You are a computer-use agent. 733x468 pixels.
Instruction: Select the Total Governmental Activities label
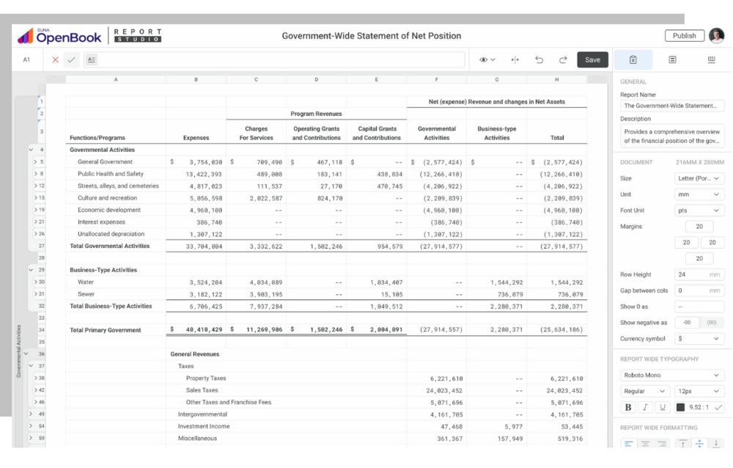pos(110,246)
